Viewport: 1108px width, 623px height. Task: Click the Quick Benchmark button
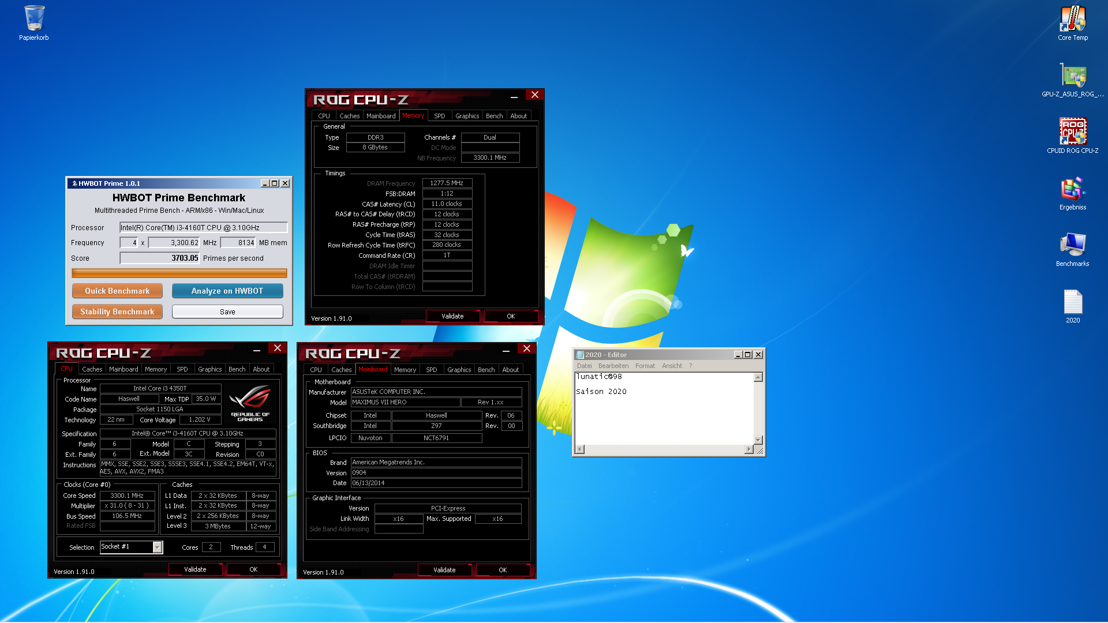click(117, 291)
